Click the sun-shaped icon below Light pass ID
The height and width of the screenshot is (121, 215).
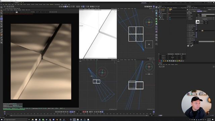(x=188, y=46)
